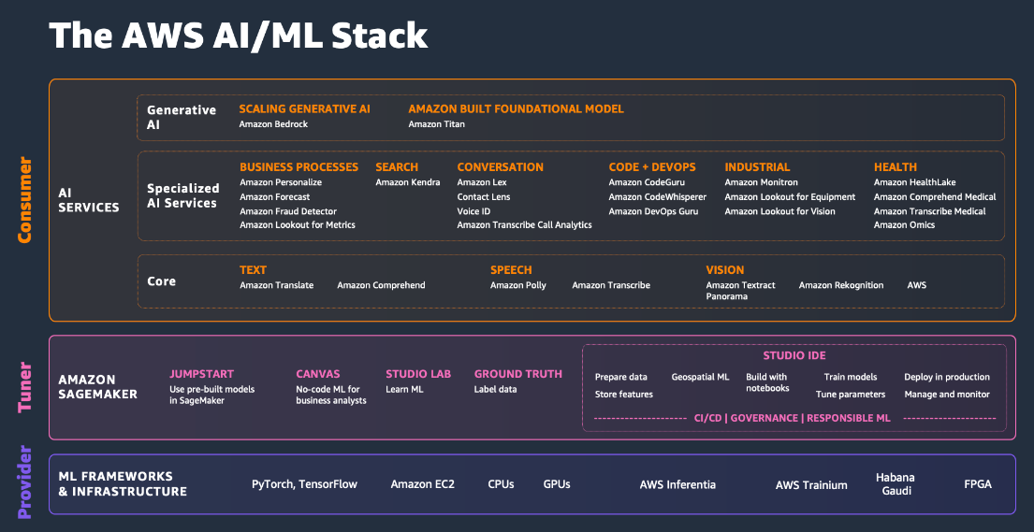The image size is (1034, 532).
Task: Choose the "Amazon DevOps Guru" entry
Action: click(x=653, y=211)
